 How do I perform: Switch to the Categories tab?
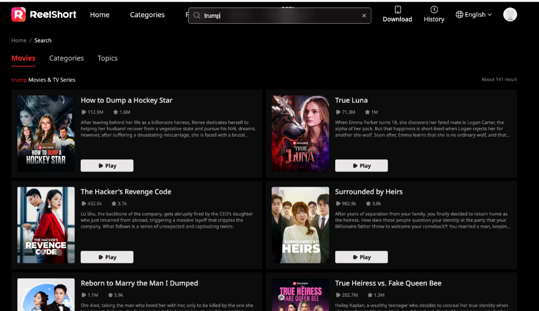(66, 58)
